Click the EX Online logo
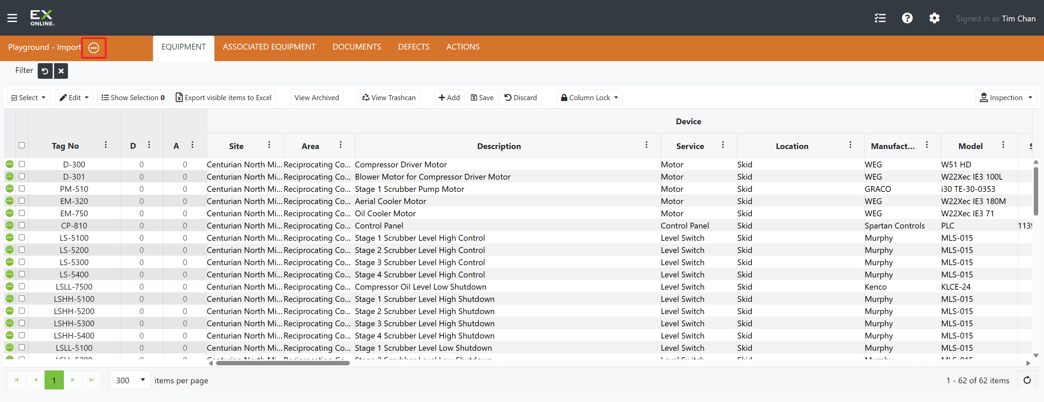The width and height of the screenshot is (1044, 402). click(x=42, y=18)
